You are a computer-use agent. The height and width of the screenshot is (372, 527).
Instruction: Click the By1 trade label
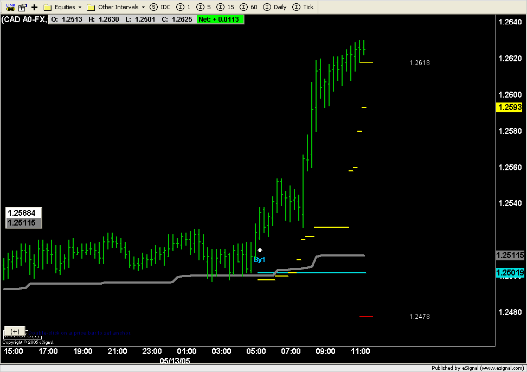pos(260,260)
